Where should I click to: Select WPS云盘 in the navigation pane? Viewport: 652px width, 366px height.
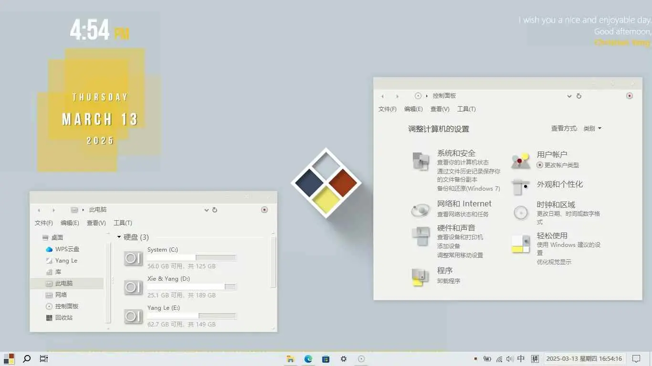pos(67,249)
